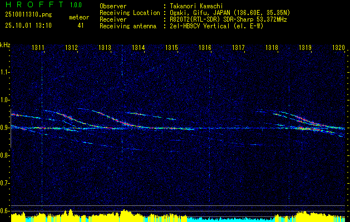The height and width of the screenshot is (222, 350).
Task: Click the 1.1 kHz axis label
Action: 4,72
